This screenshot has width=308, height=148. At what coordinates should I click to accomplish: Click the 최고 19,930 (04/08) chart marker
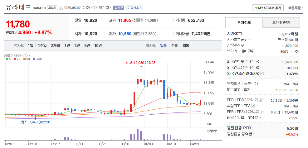pos(141,63)
